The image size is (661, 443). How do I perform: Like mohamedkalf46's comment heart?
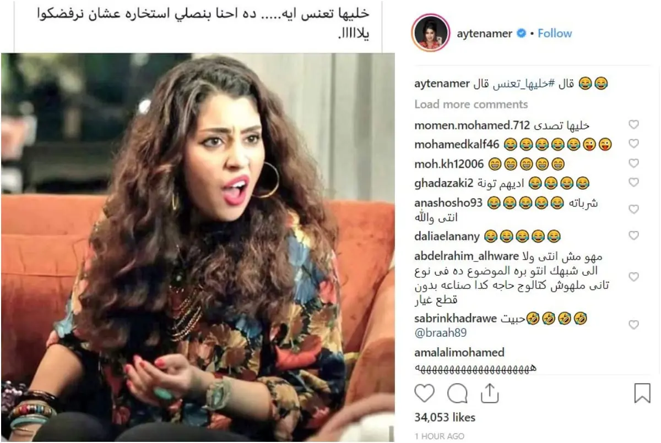(x=633, y=144)
